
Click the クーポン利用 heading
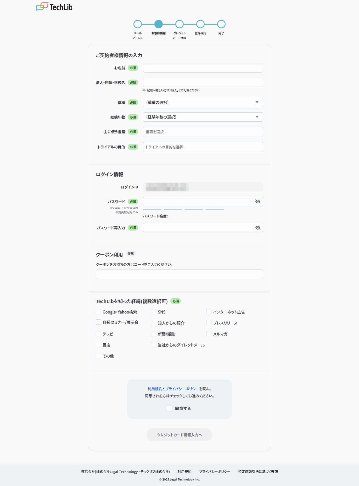coord(109,255)
